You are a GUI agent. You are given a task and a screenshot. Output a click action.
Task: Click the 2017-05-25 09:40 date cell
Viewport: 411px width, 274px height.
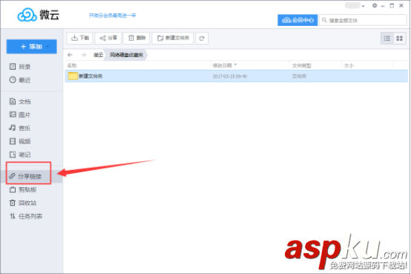(230, 76)
